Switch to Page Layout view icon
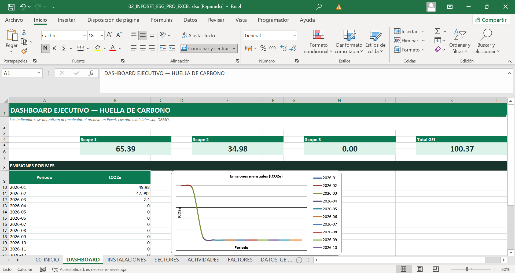This screenshot has height=273, width=515. click(x=420, y=269)
